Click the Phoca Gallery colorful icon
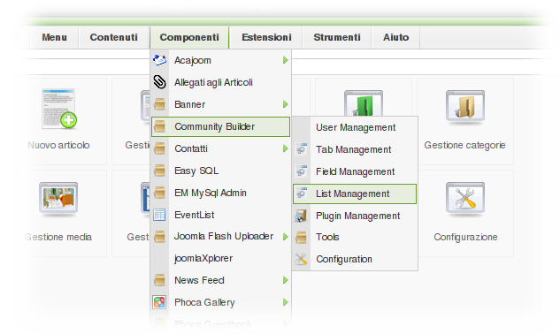 (159, 302)
